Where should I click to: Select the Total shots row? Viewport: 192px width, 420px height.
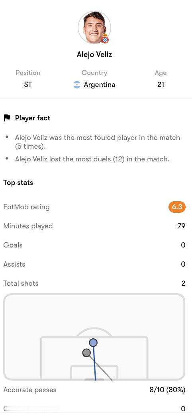coord(94,283)
